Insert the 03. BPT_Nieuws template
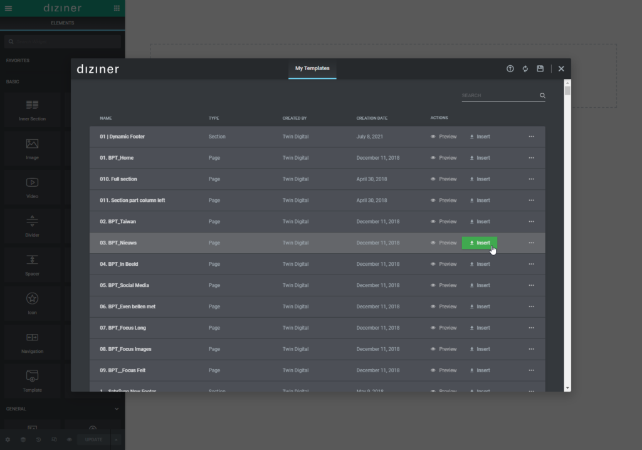The image size is (642, 450). pyautogui.click(x=480, y=243)
